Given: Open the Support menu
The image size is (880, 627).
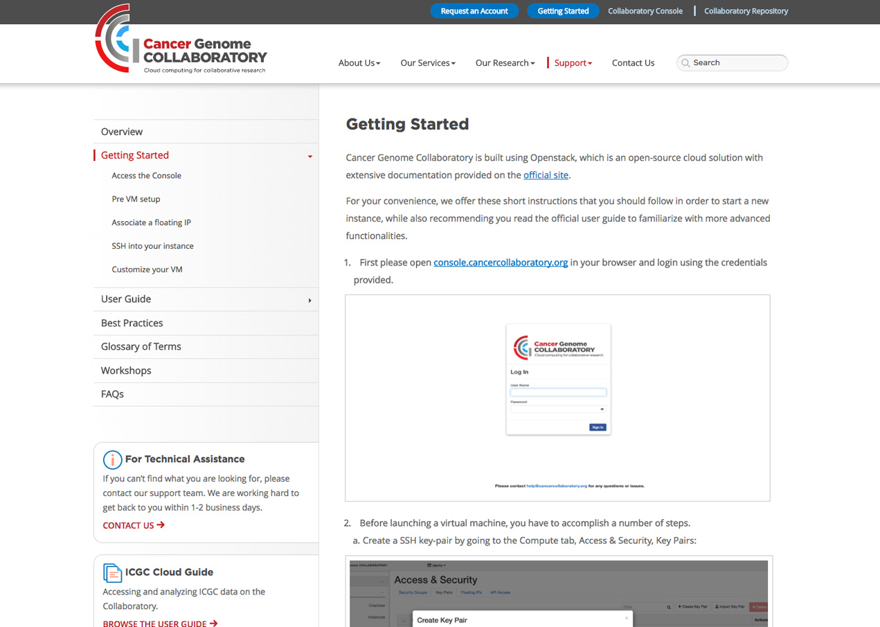Looking at the screenshot, I should [x=573, y=63].
